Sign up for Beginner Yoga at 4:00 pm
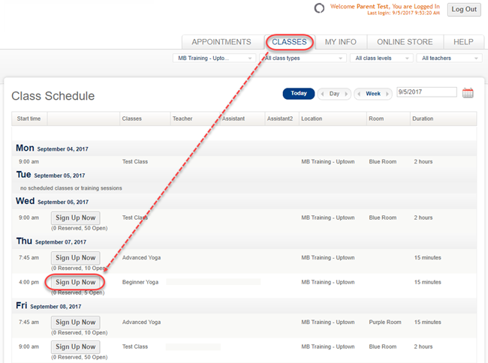 tap(75, 282)
